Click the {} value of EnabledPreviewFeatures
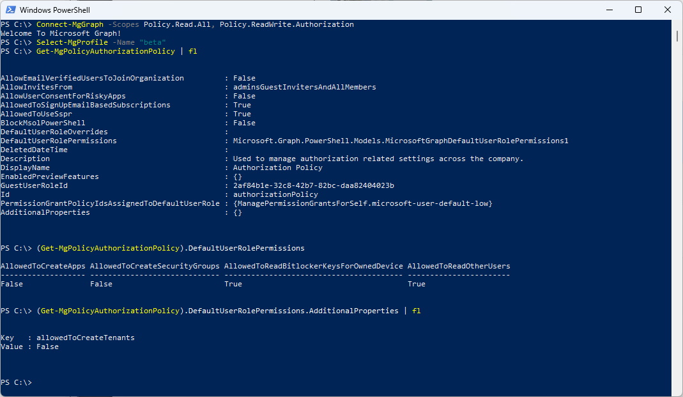 238,176
